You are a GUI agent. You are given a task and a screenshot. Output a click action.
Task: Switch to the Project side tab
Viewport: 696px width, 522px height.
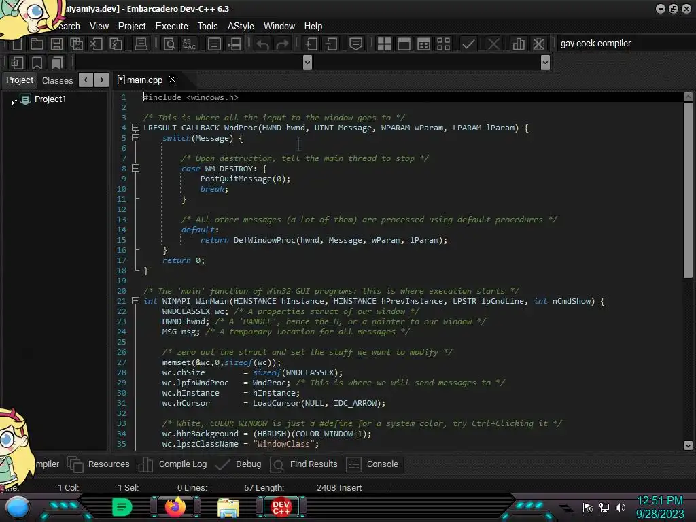(20, 80)
